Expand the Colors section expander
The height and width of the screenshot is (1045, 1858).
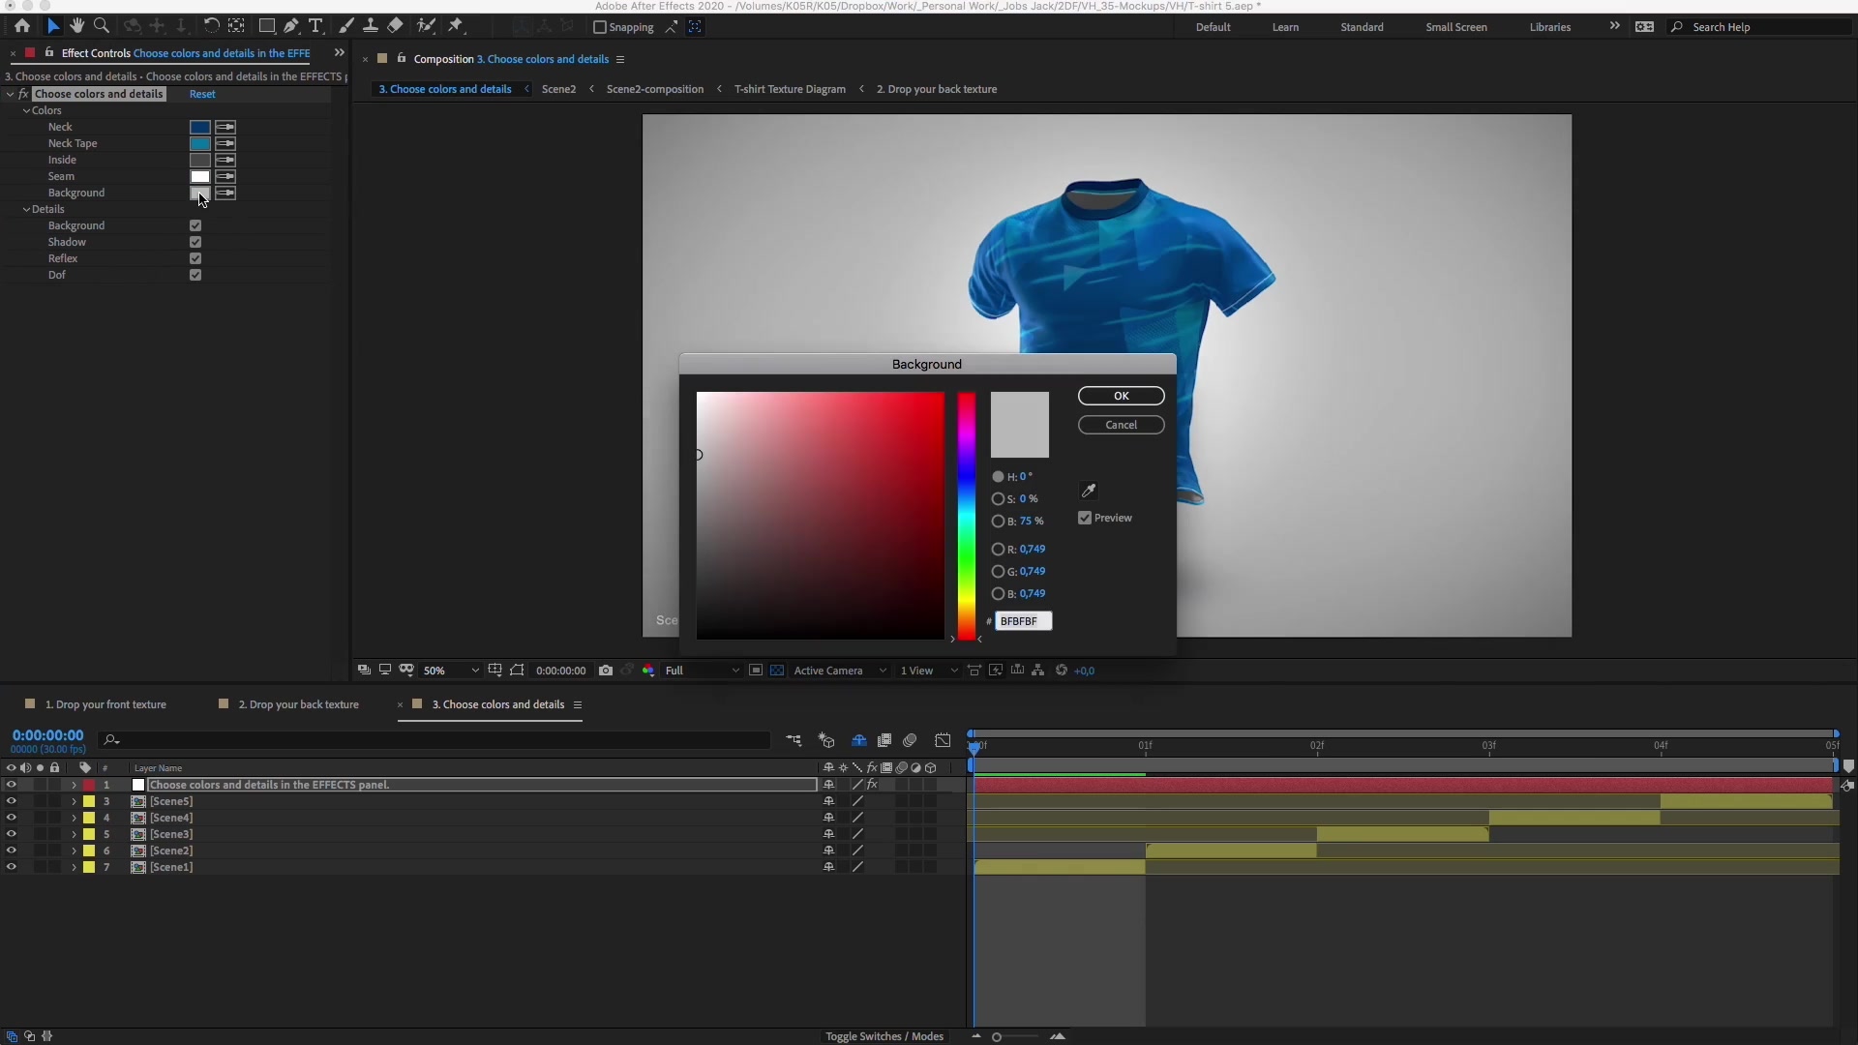(x=25, y=109)
